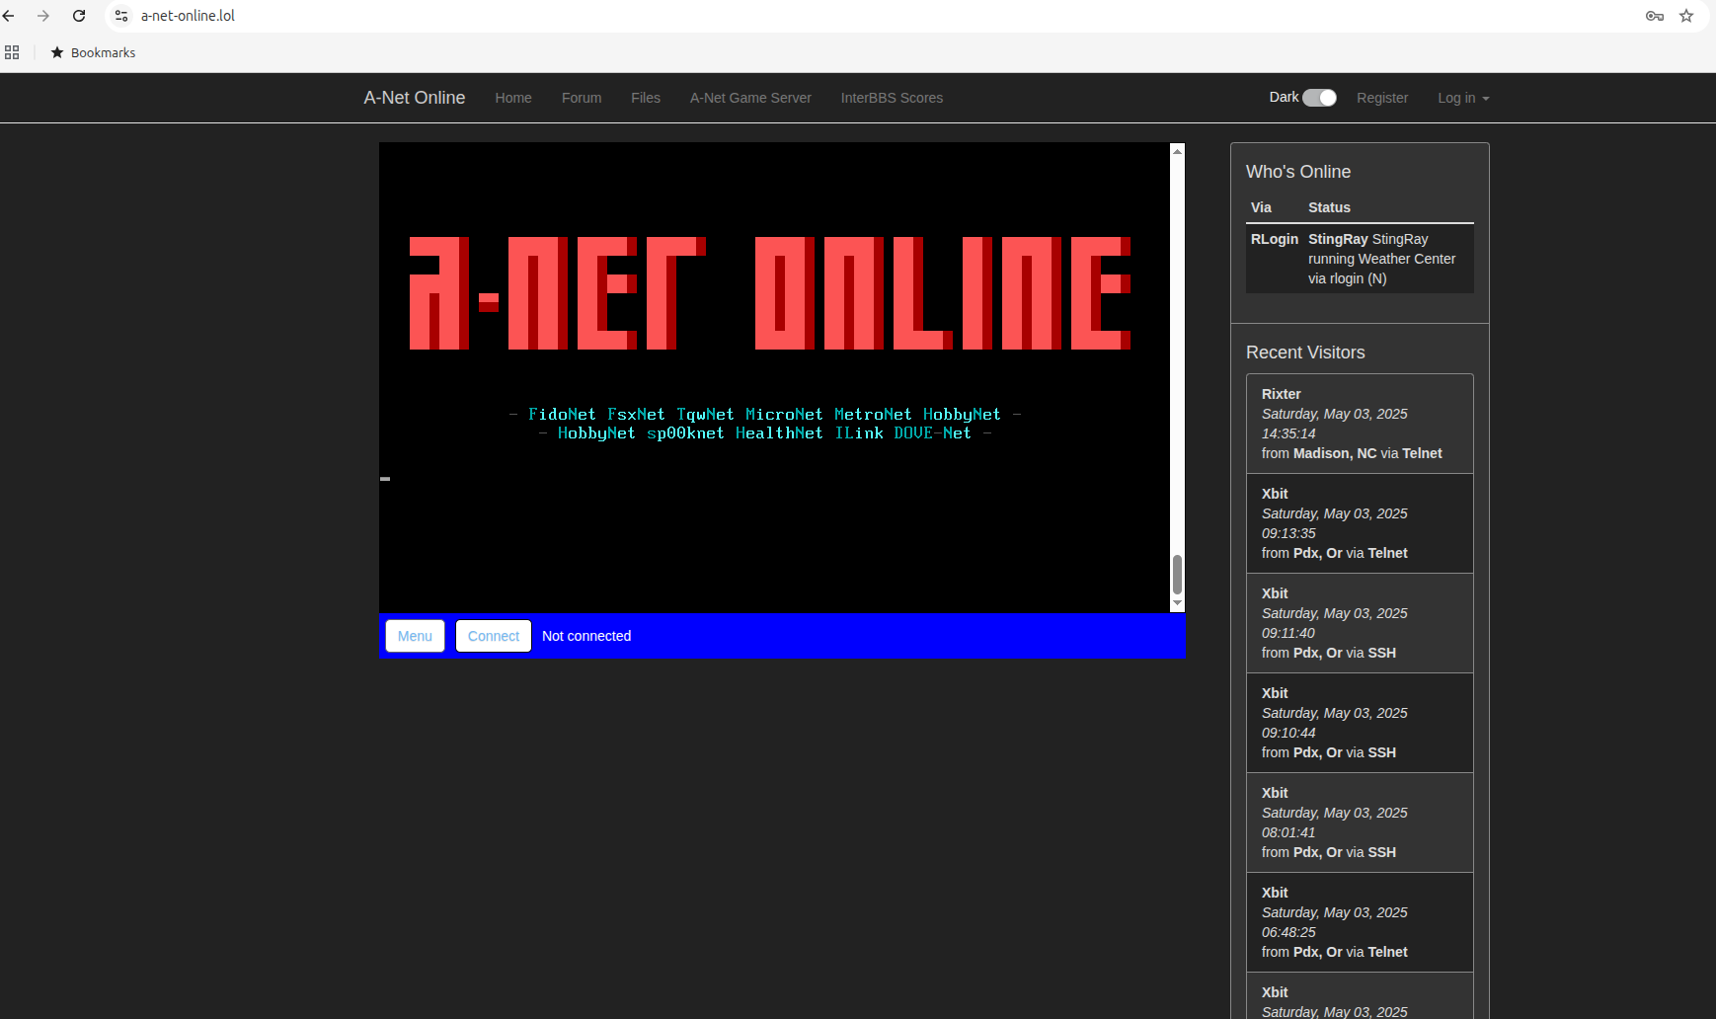Open site information icon in address bar
This screenshot has height=1019, width=1716.
[x=121, y=16]
